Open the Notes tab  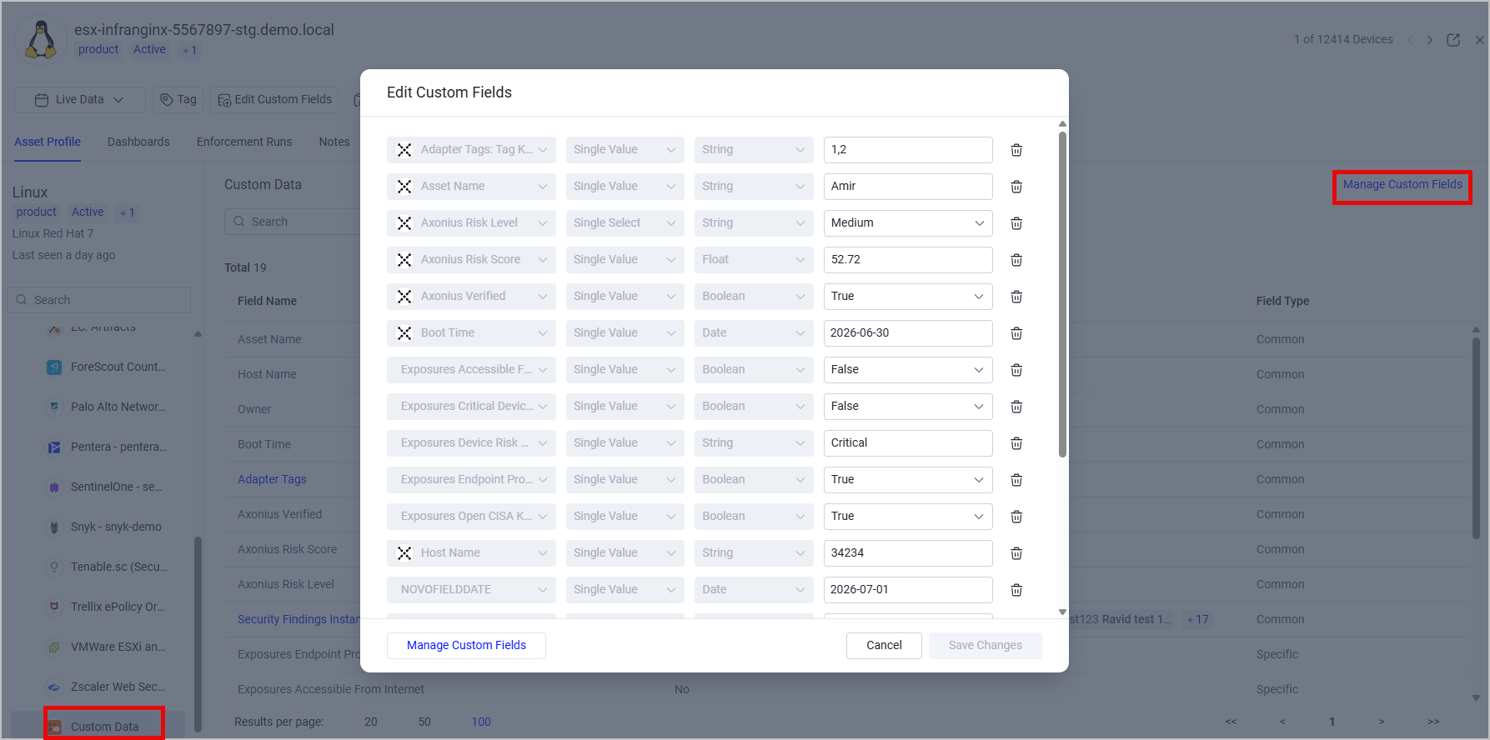click(334, 142)
